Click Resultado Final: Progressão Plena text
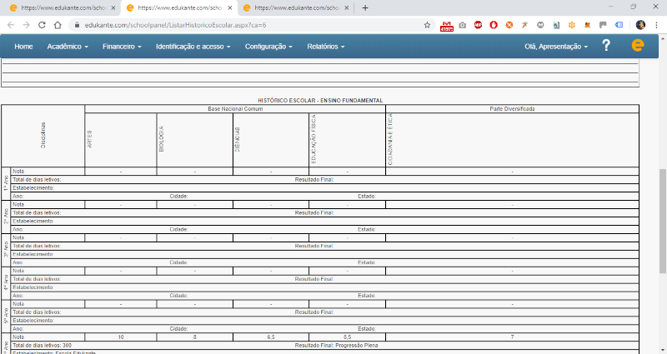 pos(337,346)
